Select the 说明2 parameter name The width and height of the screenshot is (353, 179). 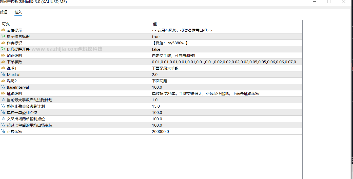(x=12, y=81)
